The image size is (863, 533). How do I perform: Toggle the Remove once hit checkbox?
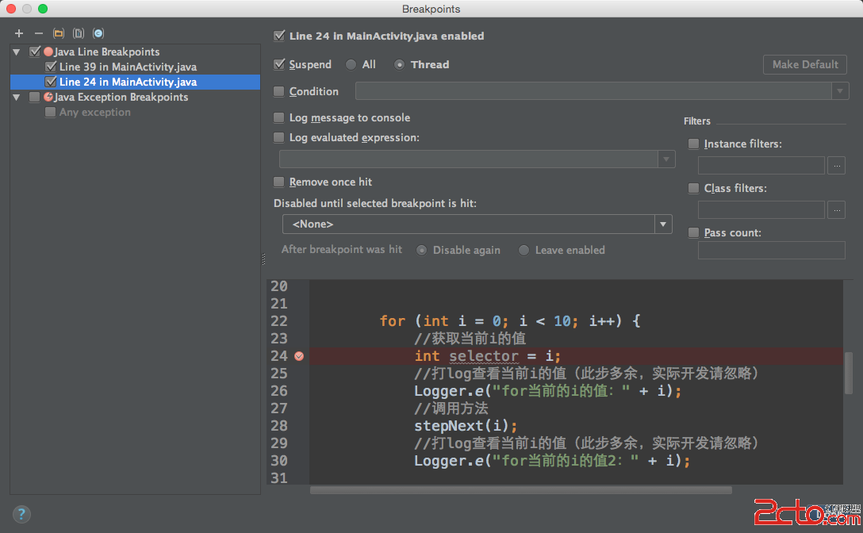point(279,182)
